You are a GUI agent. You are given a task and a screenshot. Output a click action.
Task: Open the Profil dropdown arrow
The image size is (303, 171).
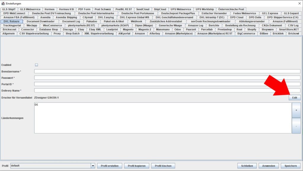93,166
